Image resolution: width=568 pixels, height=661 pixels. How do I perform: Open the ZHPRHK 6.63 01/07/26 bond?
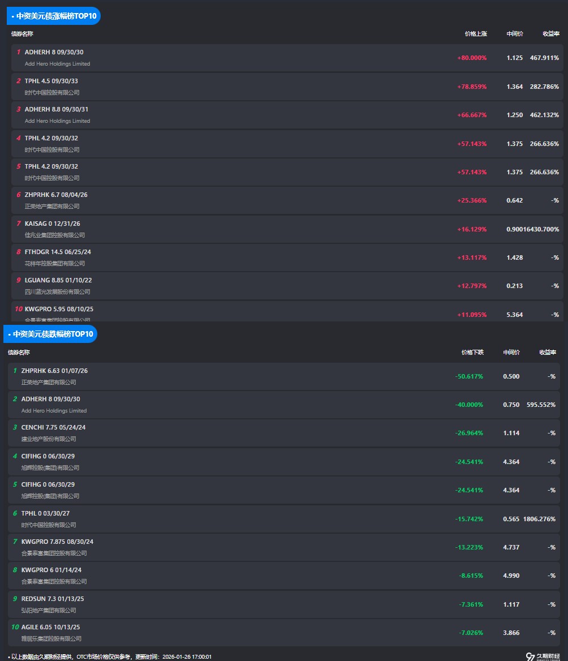click(54, 371)
